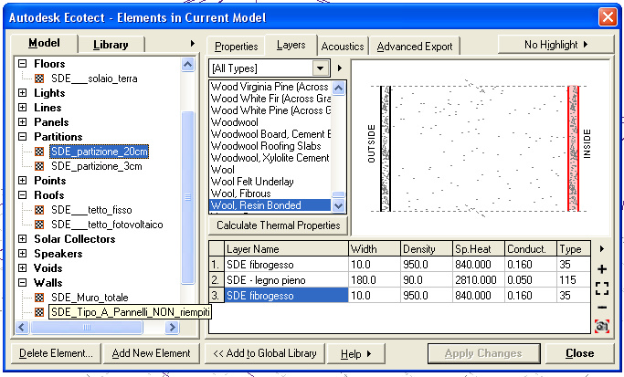
Task: Open the Properties tab
Action: 236,47
